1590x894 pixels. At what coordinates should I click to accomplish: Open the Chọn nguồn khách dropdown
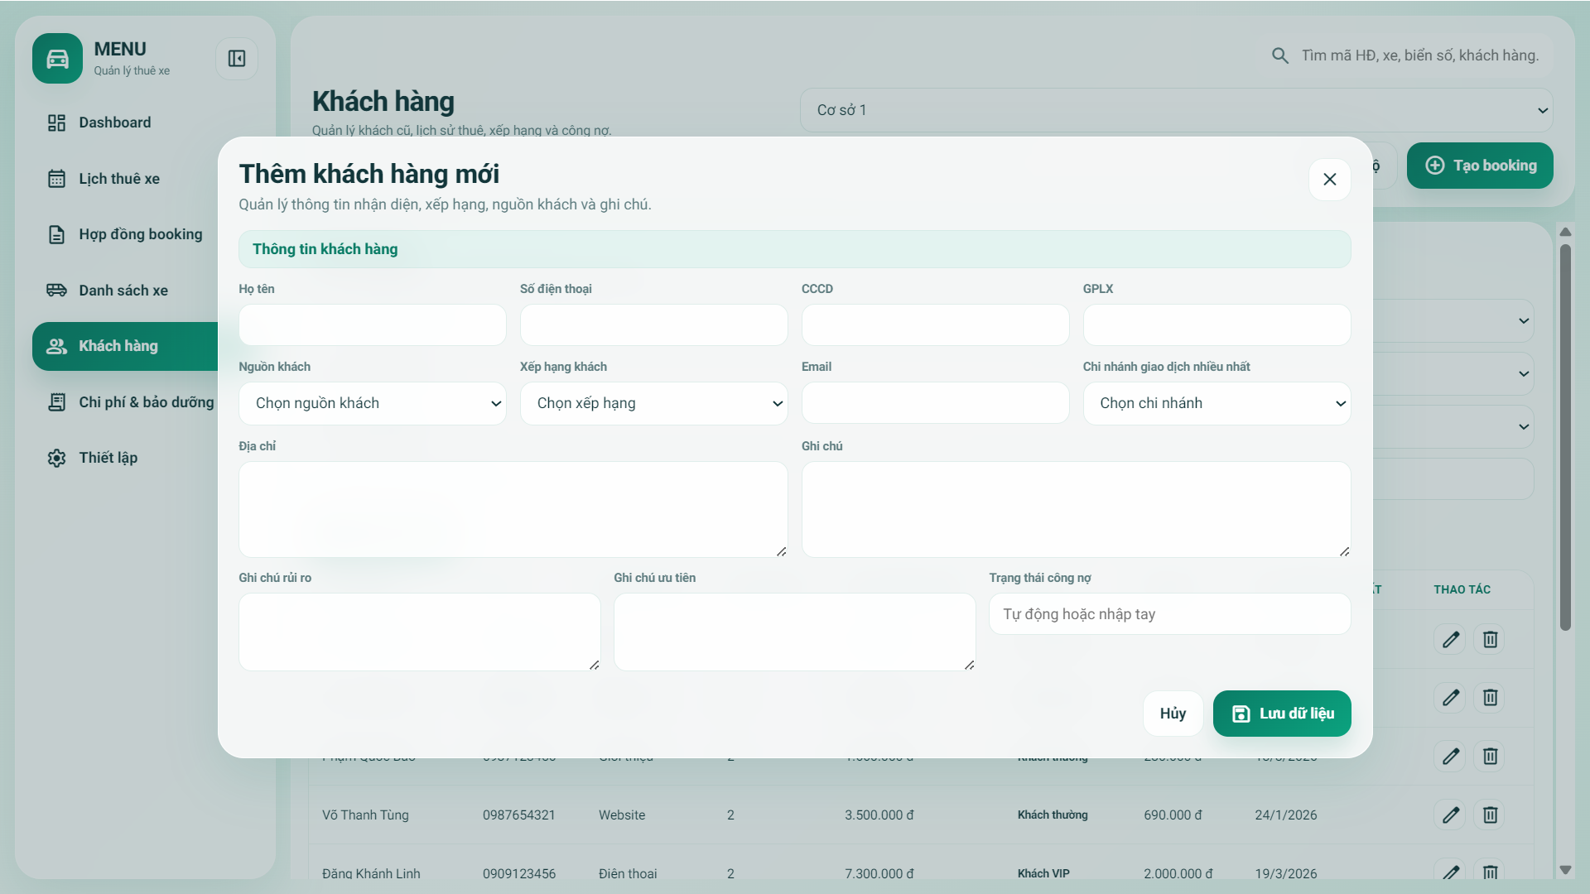click(x=372, y=403)
